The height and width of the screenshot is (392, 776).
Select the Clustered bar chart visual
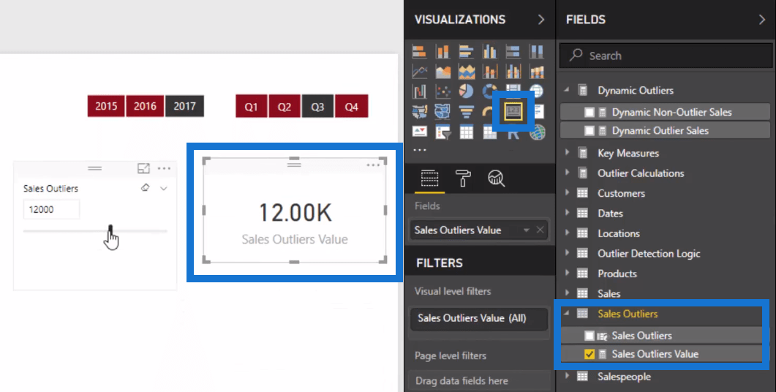coord(466,51)
